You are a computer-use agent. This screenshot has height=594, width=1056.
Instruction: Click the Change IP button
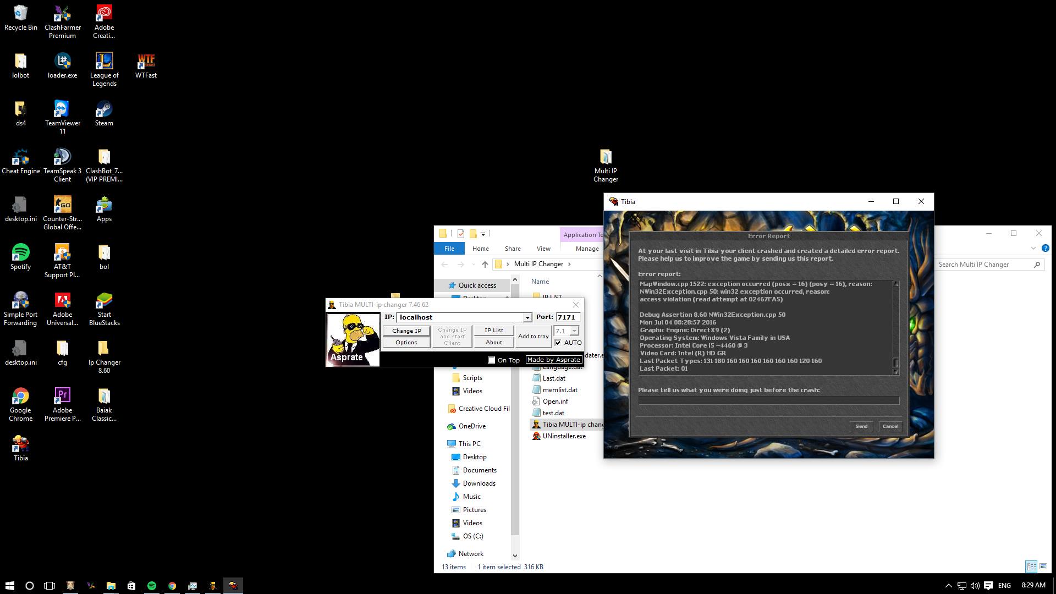(x=406, y=331)
